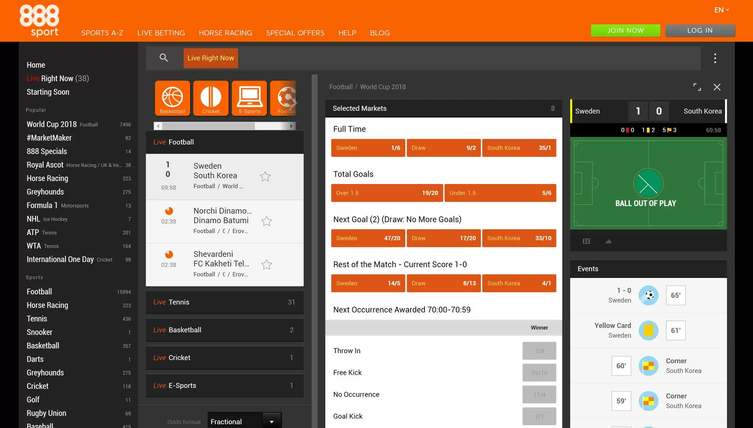
Task: Click the 60' corner event icon
Action: coord(648,366)
